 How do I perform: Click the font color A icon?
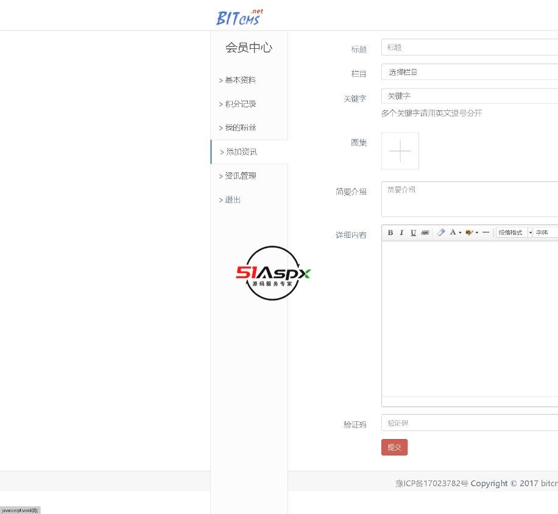coord(453,232)
